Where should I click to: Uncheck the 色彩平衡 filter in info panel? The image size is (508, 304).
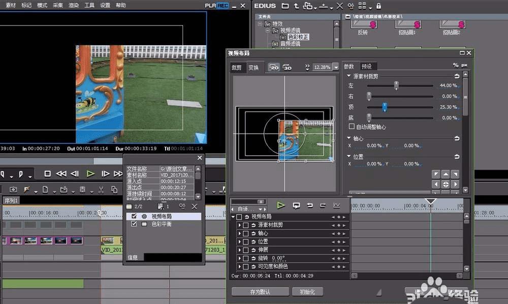tap(134, 224)
